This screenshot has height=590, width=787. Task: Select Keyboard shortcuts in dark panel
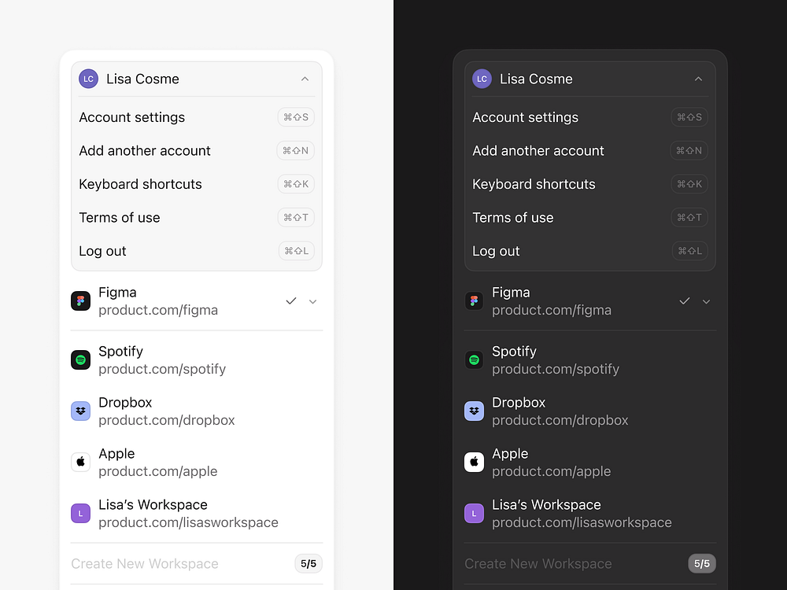tap(534, 184)
